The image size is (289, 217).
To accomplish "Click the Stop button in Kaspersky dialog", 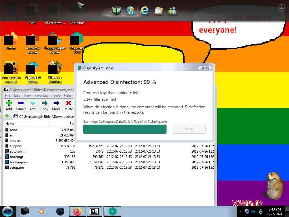I will (x=189, y=129).
